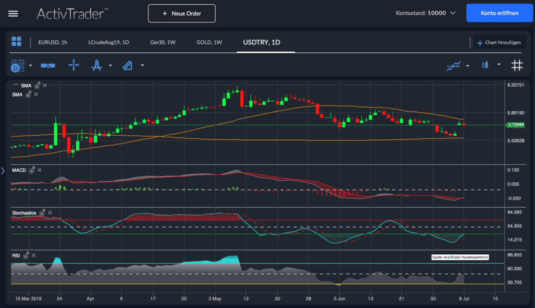Switch to the GOLD, 1W tab
This screenshot has height=308, width=535.
pyautogui.click(x=209, y=42)
